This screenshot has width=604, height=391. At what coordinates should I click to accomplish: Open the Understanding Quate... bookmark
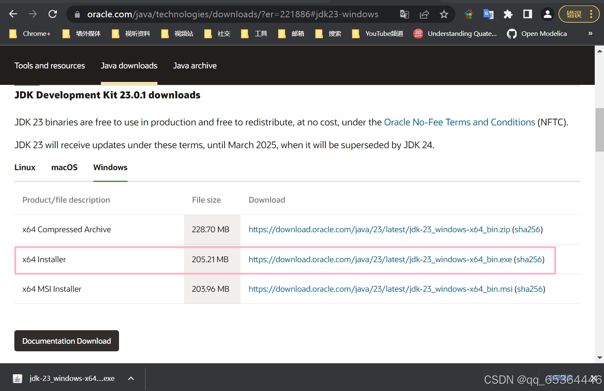point(455,34)
